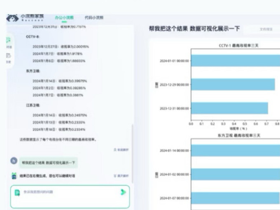Click the green send arrow icon
Screen dimensions: 280x210
click(123, 192)
